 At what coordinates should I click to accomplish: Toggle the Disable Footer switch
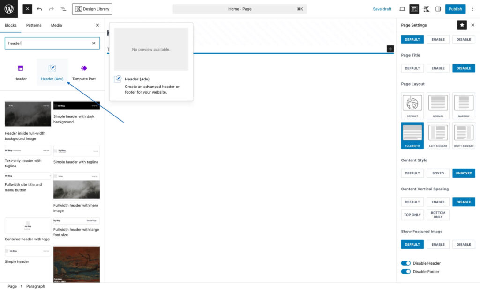click(x=406, y=272)
